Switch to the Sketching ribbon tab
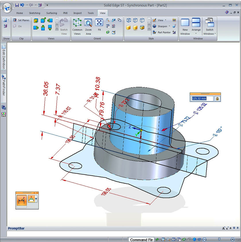241x242 pixels. click(x=34, y=13)
